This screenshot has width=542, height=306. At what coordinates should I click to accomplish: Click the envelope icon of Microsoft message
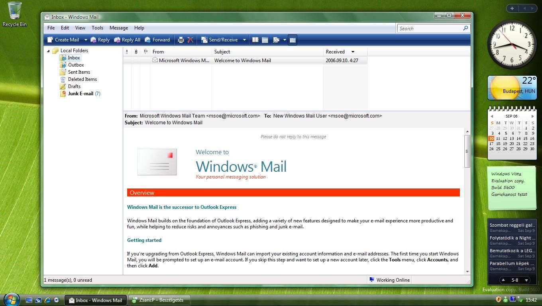click(x=155, y=60)
